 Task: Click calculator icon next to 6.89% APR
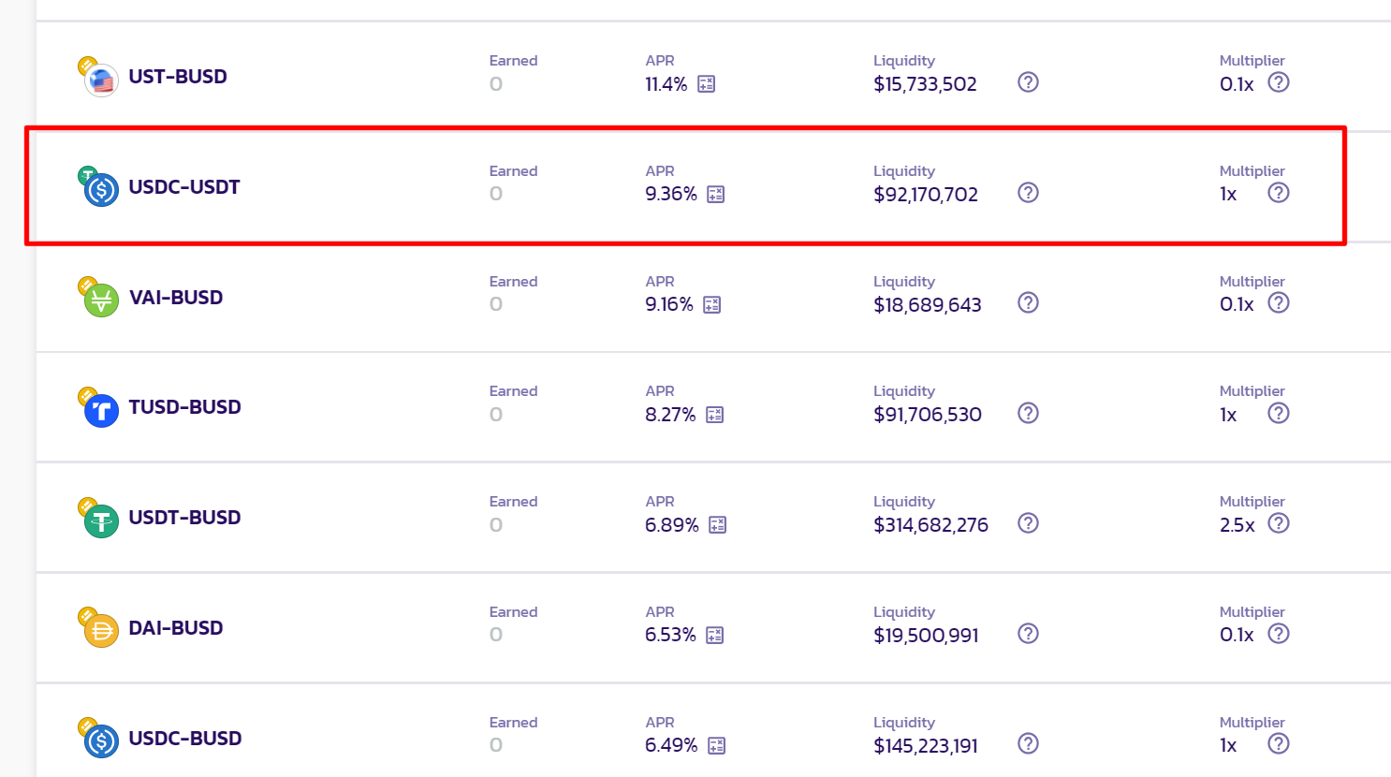(718, 525)
